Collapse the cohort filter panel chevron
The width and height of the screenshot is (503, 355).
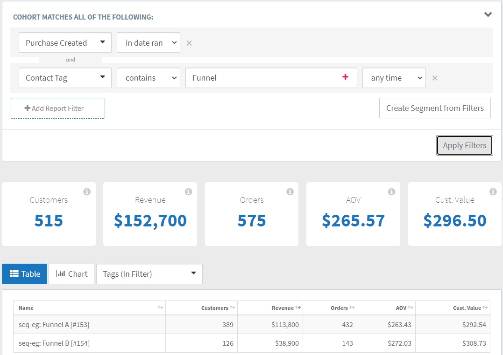click(x=488, y=14)
